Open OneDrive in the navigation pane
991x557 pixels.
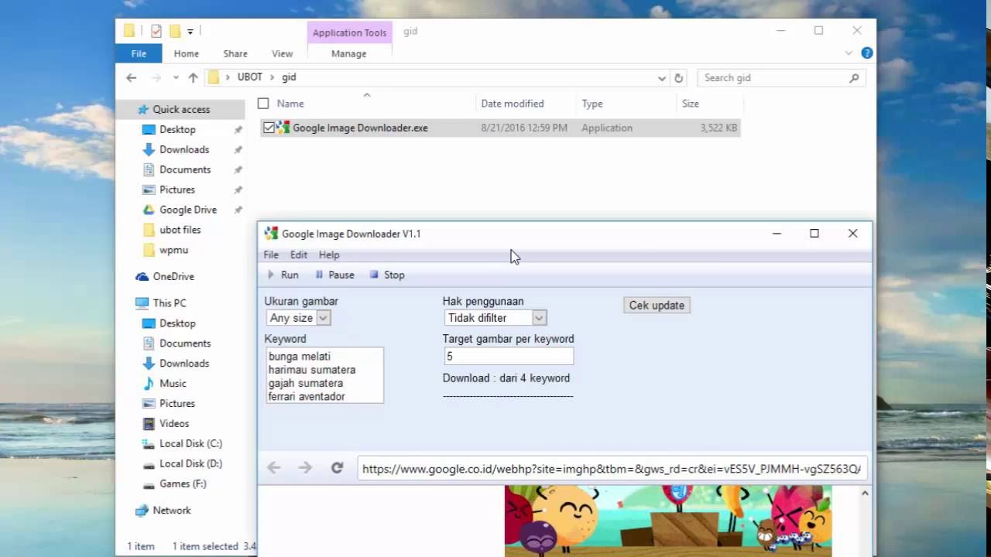166,276
